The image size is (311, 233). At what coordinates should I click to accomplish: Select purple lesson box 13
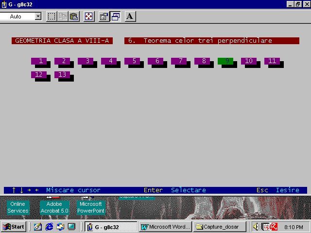pos(62,74)
